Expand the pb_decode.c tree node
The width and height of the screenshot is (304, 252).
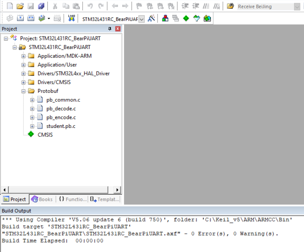click(x=32, y=108)
